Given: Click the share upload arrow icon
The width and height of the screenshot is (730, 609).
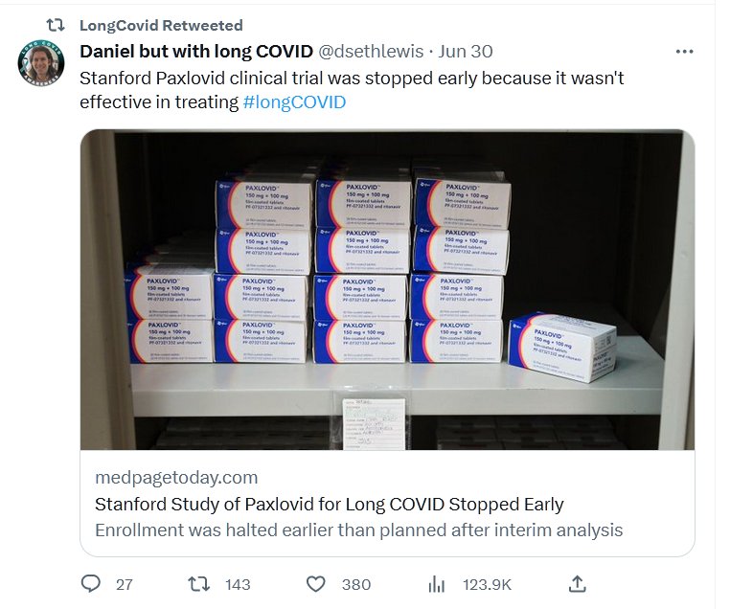Looking at the screenshot, I should pos(578,583).
